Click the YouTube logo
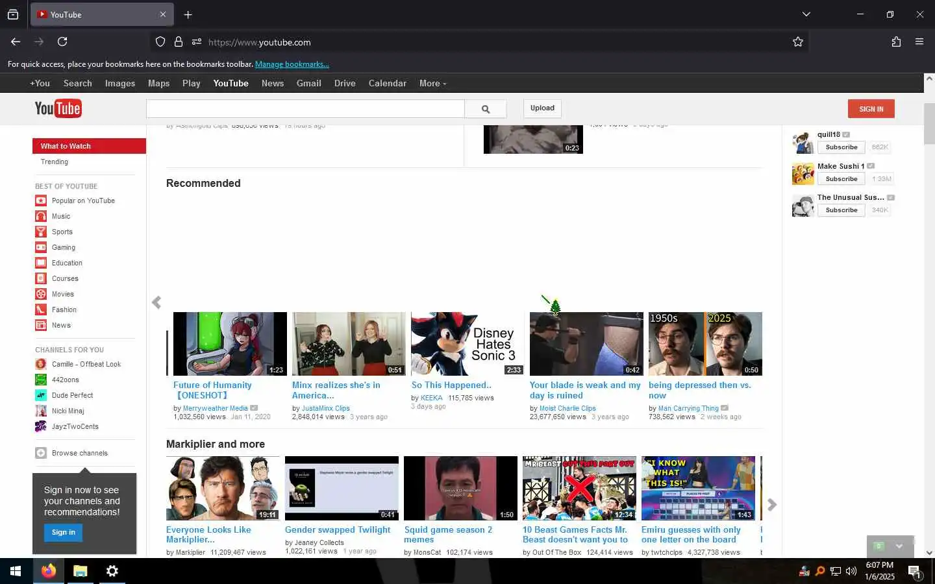The height and width of the screenshot is (584, 935). [x=58, y=108]
